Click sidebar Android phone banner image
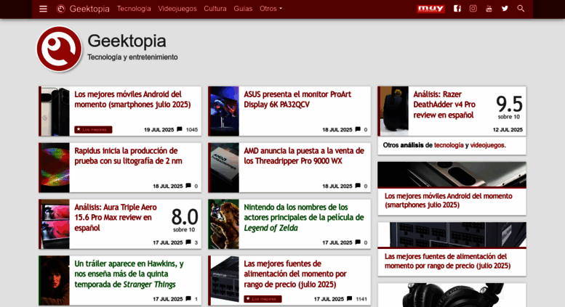Screen dimensions: 565x307 point(452,174)
